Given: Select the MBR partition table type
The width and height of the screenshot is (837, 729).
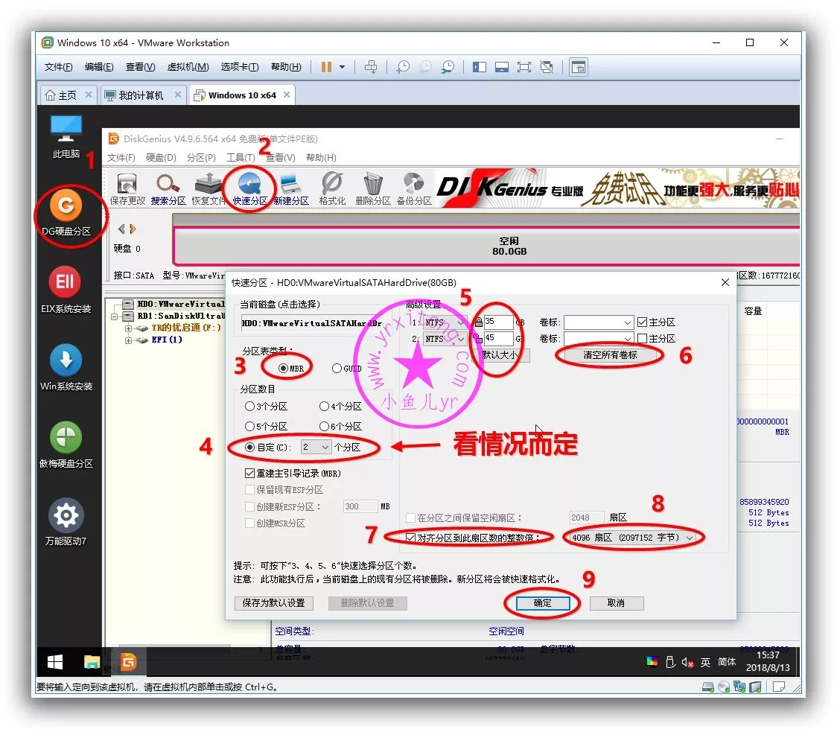Looking at the screenshot, I should [291, 369].
